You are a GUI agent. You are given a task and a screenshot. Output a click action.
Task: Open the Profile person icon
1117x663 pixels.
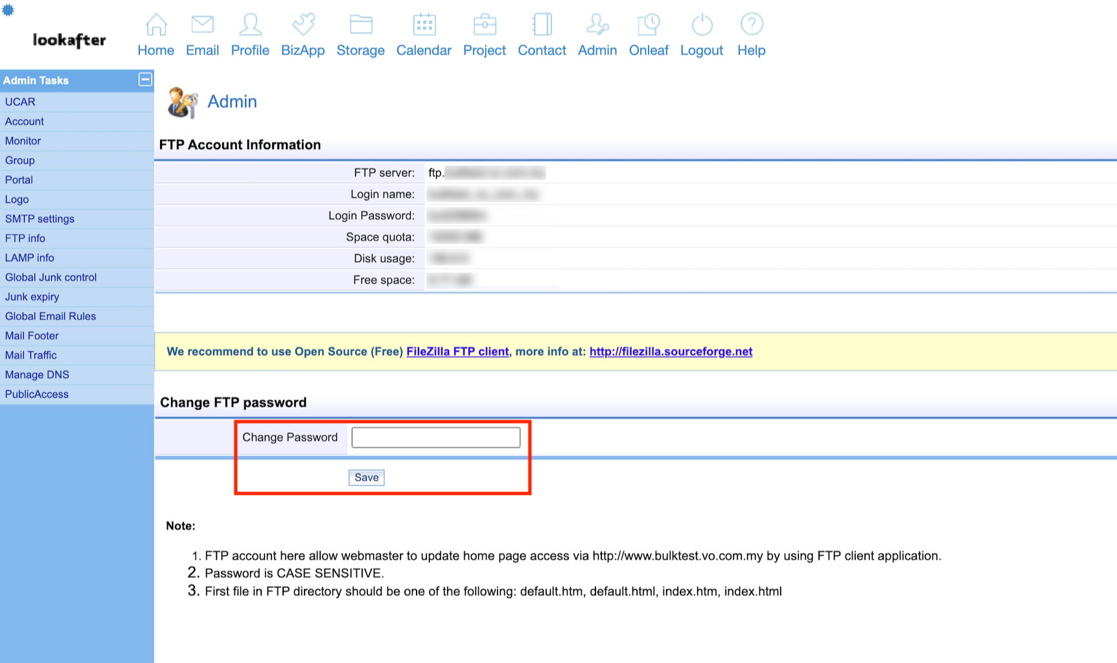coord(250,25)
